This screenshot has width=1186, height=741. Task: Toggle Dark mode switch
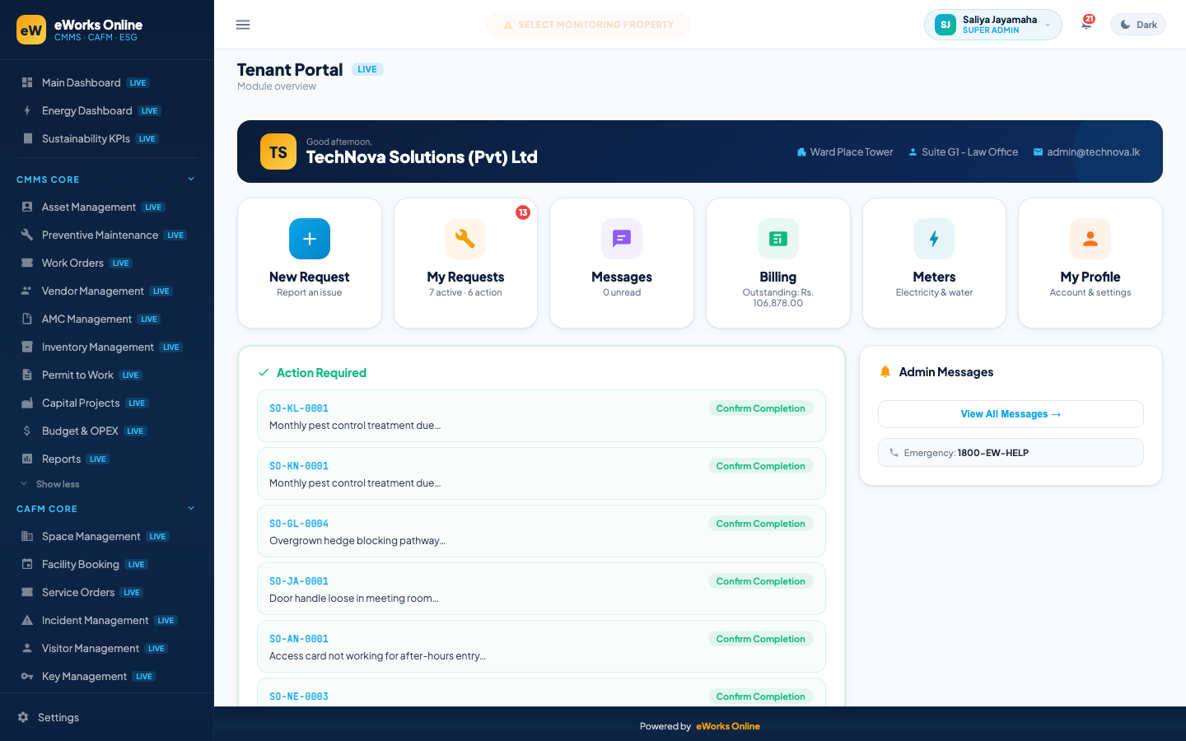(x=1138, y=25)
